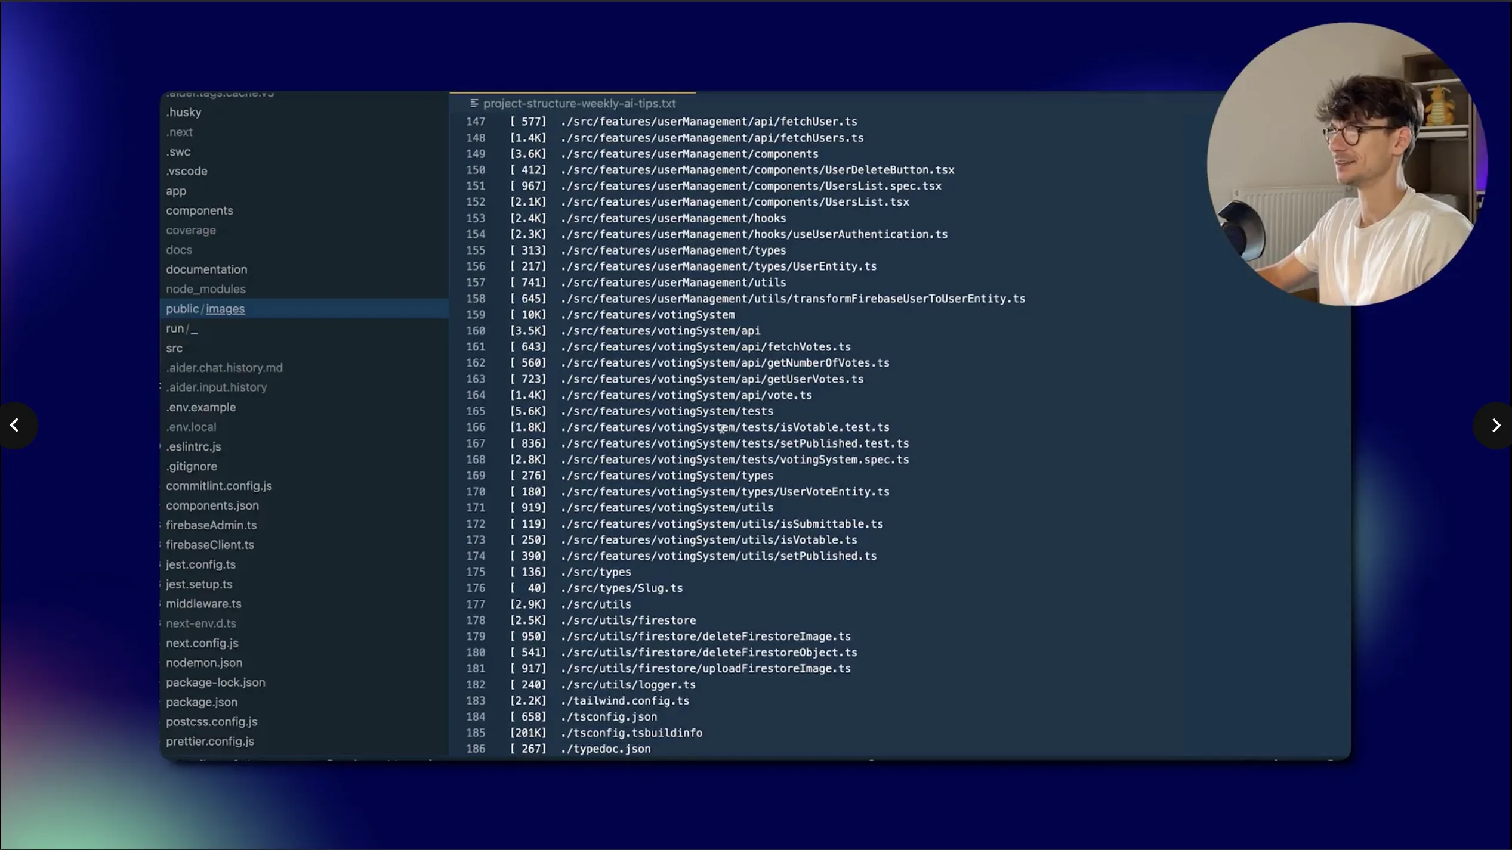Screen dimensions: 1512x850
Task: Expand the .husky folder
Action: pos(184,112)
